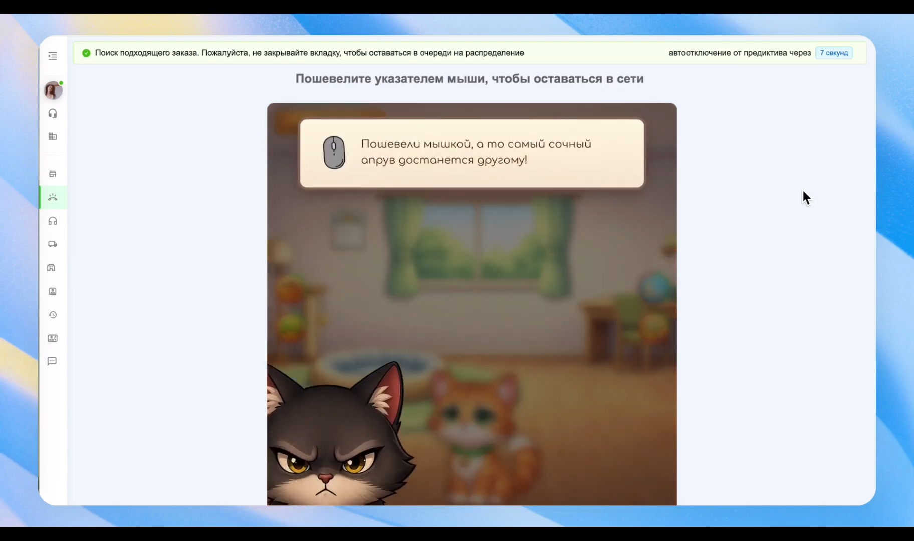
Task: Open the storefront shop icon
Action: click(53, 174)
